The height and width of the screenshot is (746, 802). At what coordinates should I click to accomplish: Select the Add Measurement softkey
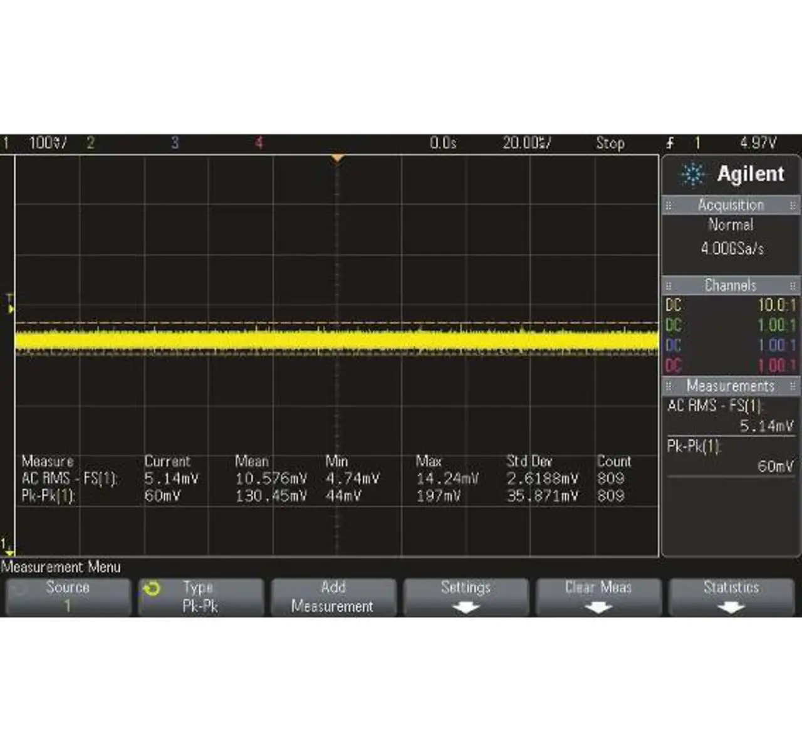pyautogui.click(x=333, y=597)
